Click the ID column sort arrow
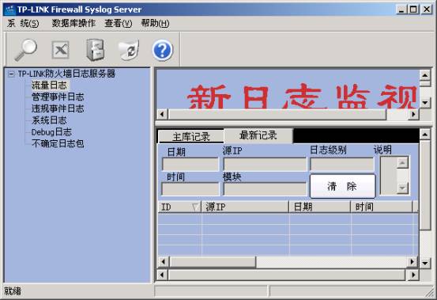 (195, 207)
